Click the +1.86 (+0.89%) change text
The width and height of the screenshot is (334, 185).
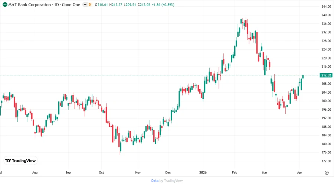pos(163,4)
